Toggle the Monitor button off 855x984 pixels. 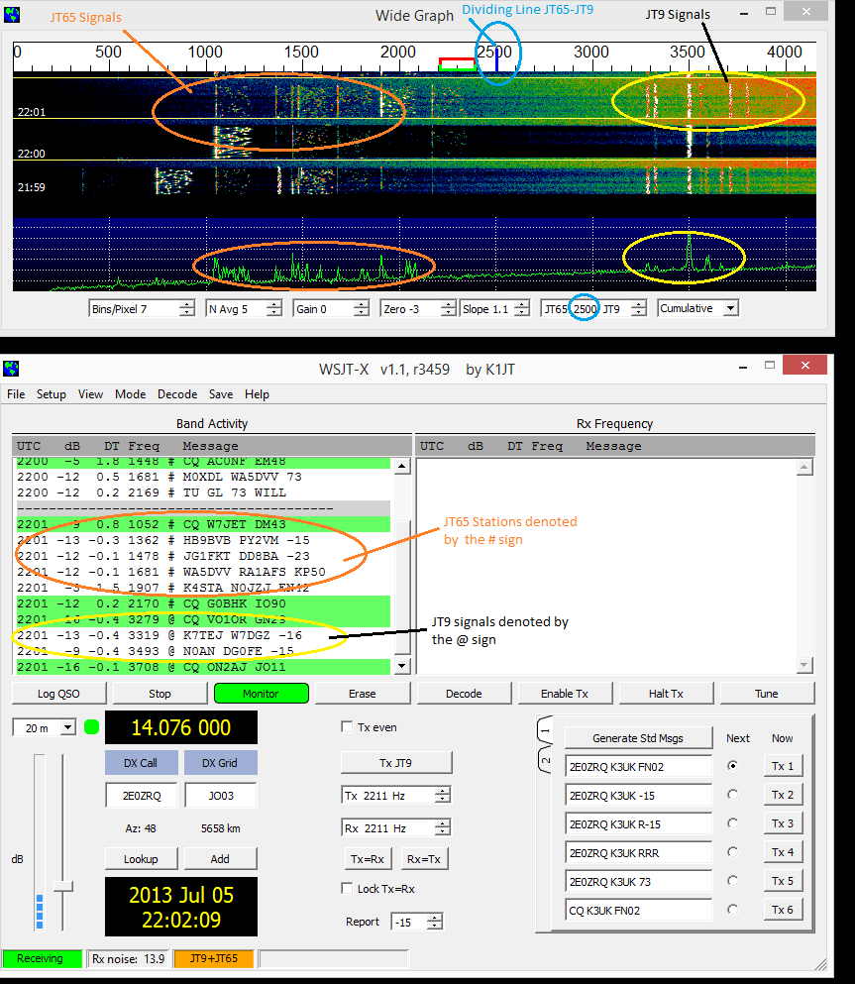(x=261, y=693)
